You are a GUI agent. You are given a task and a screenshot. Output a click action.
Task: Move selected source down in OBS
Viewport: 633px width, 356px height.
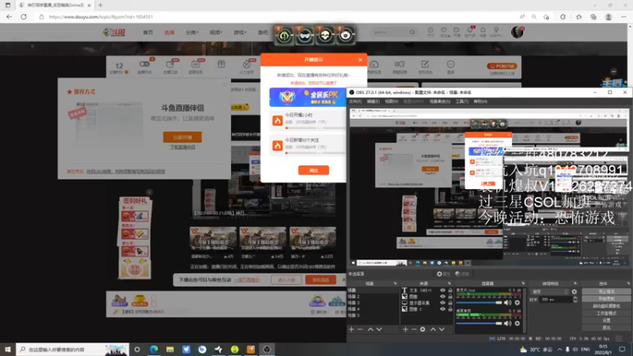(442, 329)
